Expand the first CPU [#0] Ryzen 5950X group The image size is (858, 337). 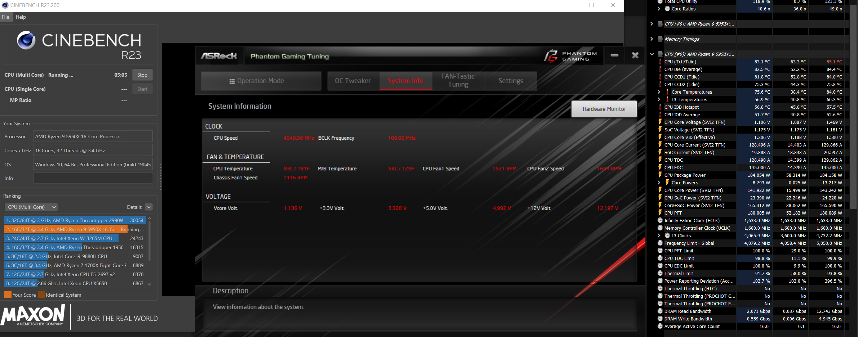point(652,24)
